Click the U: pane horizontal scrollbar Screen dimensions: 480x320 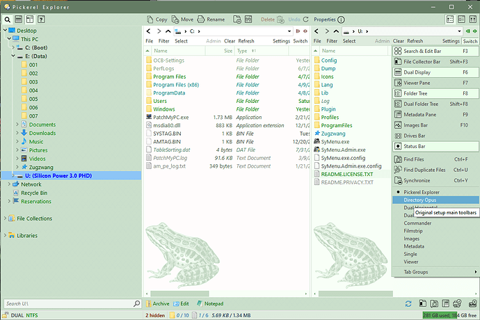355,294
